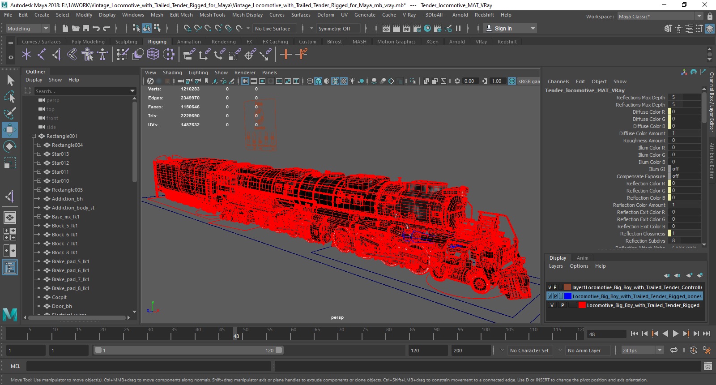
Task: Expand the Rectangle004 node in Outliner
Action: tap(39, 145)
